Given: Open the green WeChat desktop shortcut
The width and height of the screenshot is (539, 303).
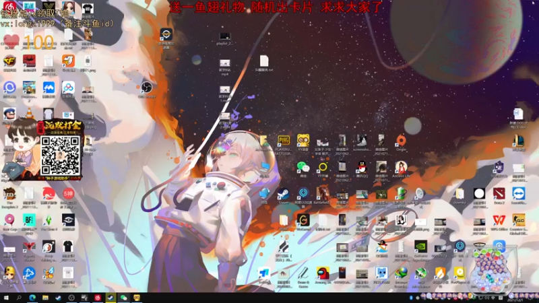Looking at the screenshot, I should click(303, 167).
